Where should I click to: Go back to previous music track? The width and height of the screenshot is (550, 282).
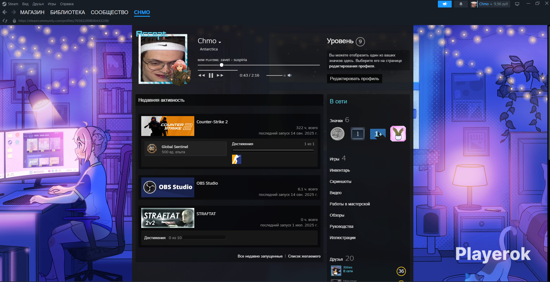[x=201, y=75]
